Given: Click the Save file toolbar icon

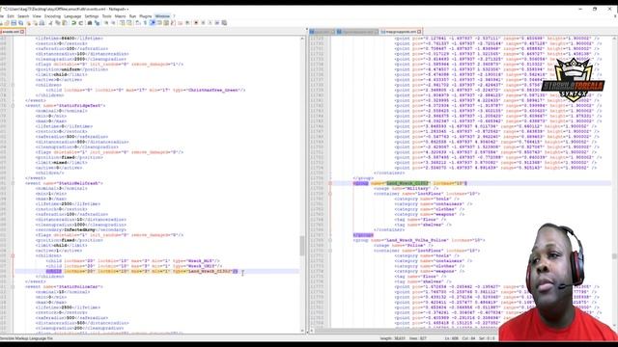Looking at the screenshot, I should (x=14, y=23).
